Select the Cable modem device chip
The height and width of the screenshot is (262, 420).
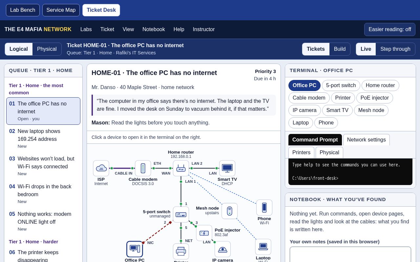[x=309, y=98]
